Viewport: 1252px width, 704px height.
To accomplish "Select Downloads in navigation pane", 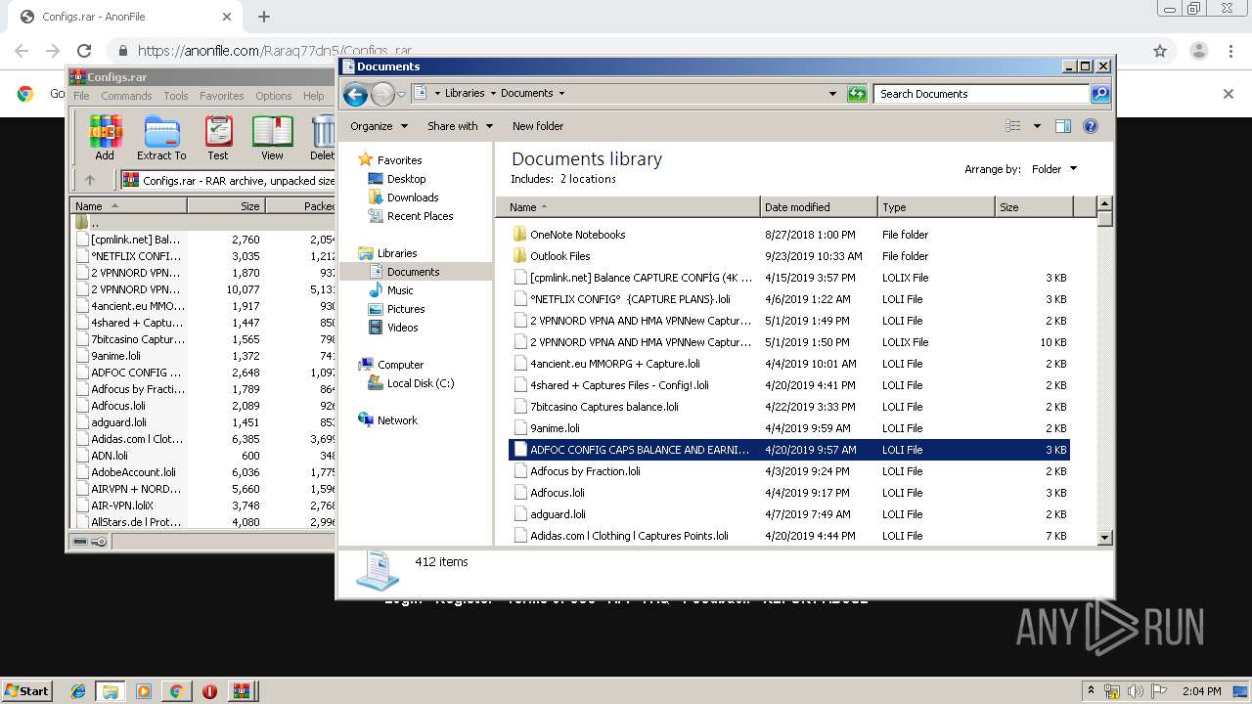I will pyautogui.click(x=413, y=198).
